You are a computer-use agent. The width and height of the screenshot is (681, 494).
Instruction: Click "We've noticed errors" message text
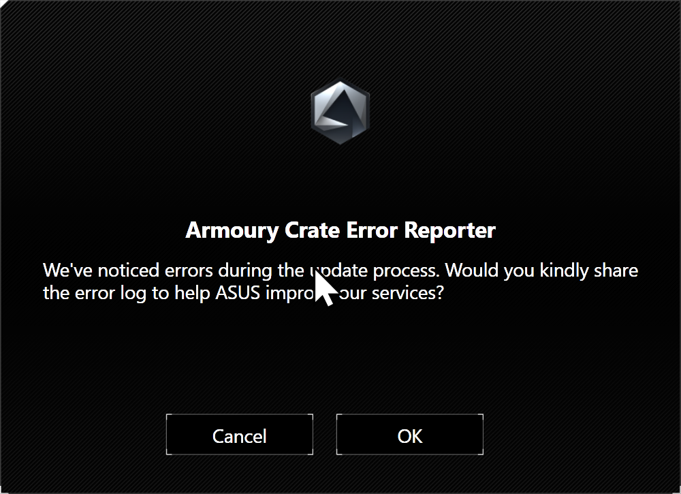128,271
